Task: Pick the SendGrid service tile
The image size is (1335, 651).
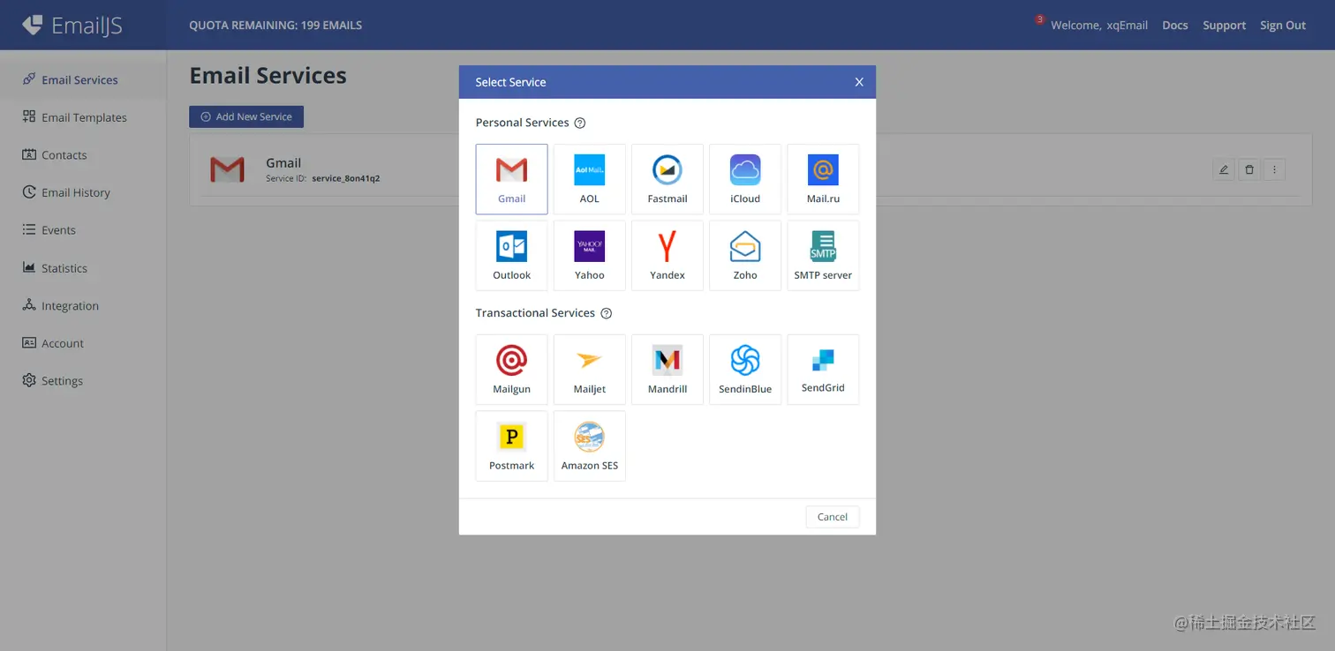Action: [x=823, y=370]
